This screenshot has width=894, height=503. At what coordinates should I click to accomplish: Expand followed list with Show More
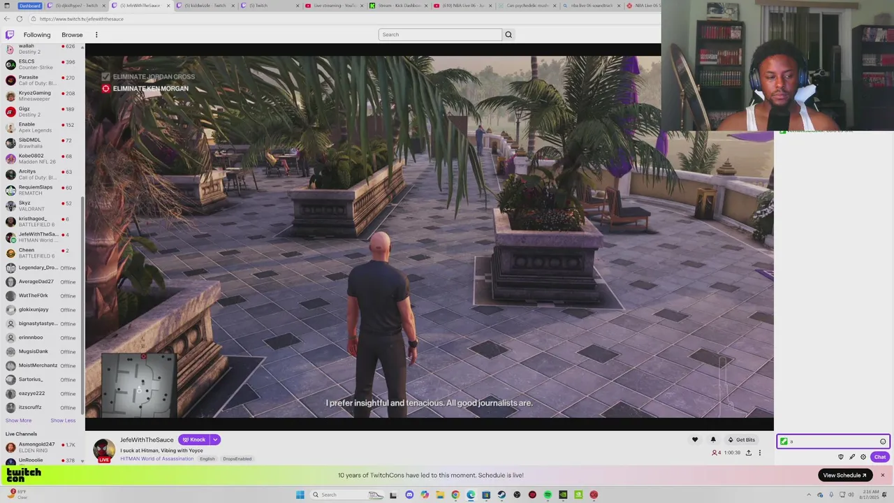point(18,421)
